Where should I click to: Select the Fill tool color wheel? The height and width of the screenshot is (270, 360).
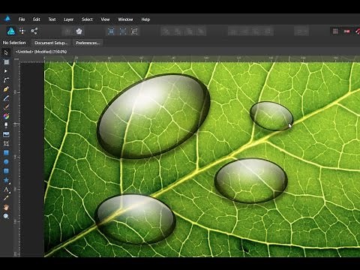tap(6, 116)
